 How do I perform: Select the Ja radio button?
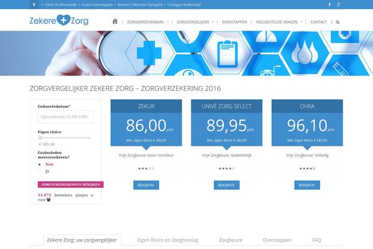tap(40, 171)
